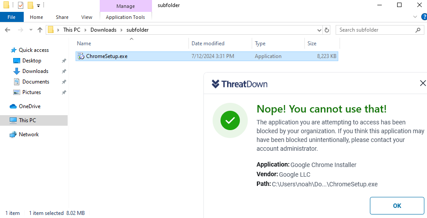Click the ChromeSetup.exe installer icon
Viewport: 427px width, 218px height.
click(x=81, y=56)
